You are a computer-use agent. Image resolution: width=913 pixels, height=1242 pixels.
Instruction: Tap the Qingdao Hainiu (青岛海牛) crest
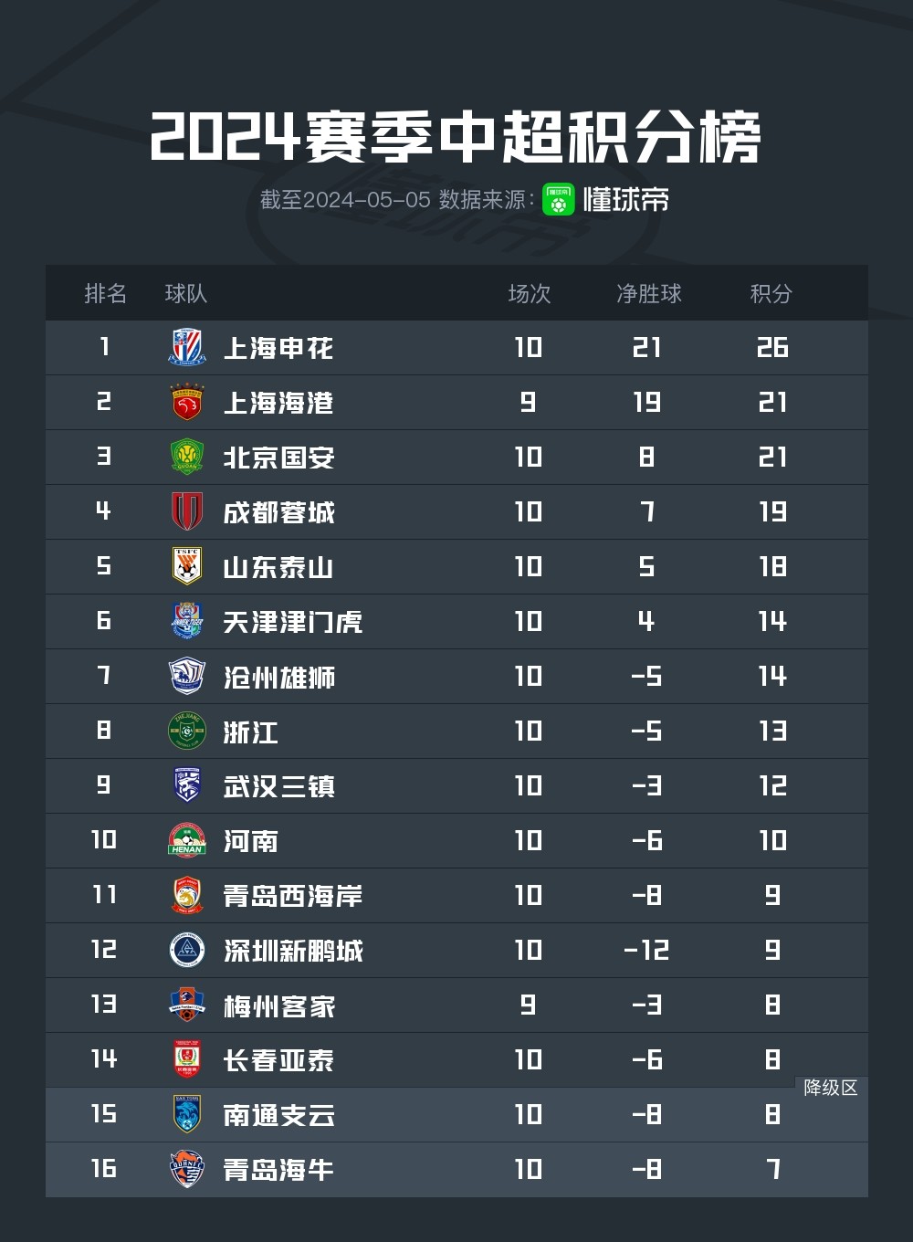[x=187, y=1169]
